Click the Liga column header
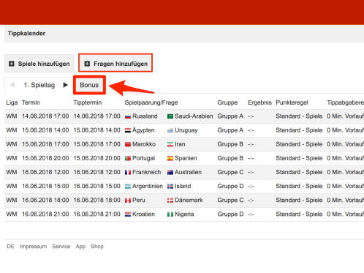Viewport: 364px width, 273px height. (x=12, y=102)
